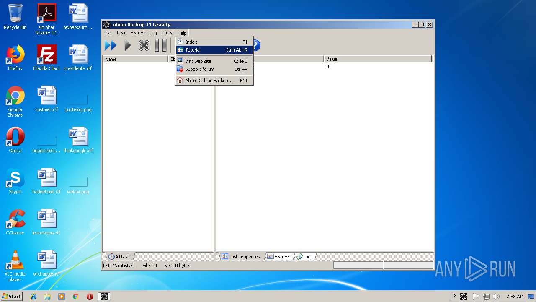536x302 pixels.
Task: Open the Log menu
Action: click(153, 33)
